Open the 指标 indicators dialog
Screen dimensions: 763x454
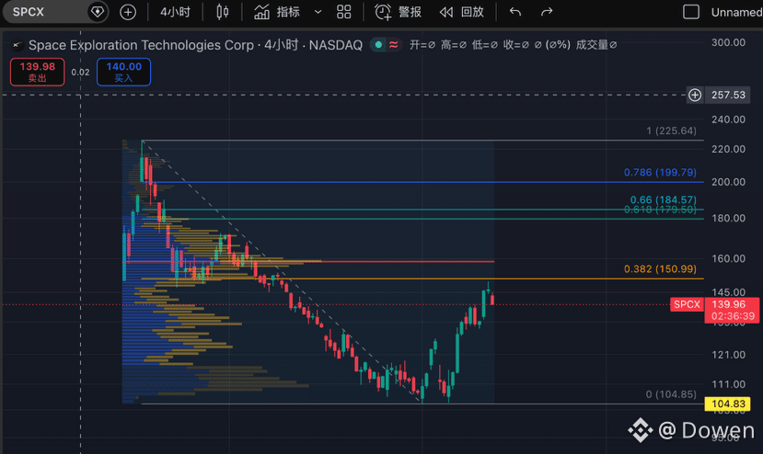277,12
